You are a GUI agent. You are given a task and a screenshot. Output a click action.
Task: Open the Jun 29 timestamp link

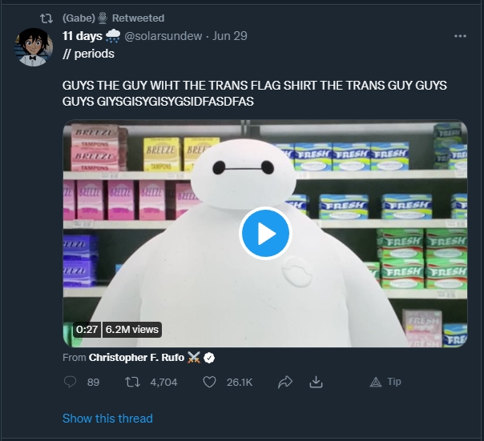click(x=230, y=36)
